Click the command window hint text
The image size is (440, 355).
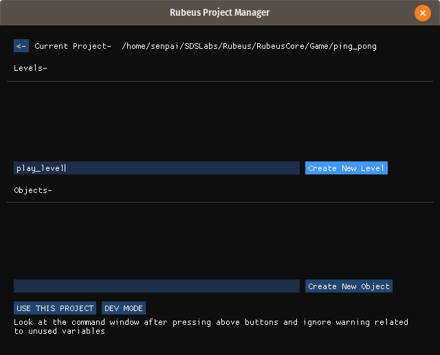(211, 326)
